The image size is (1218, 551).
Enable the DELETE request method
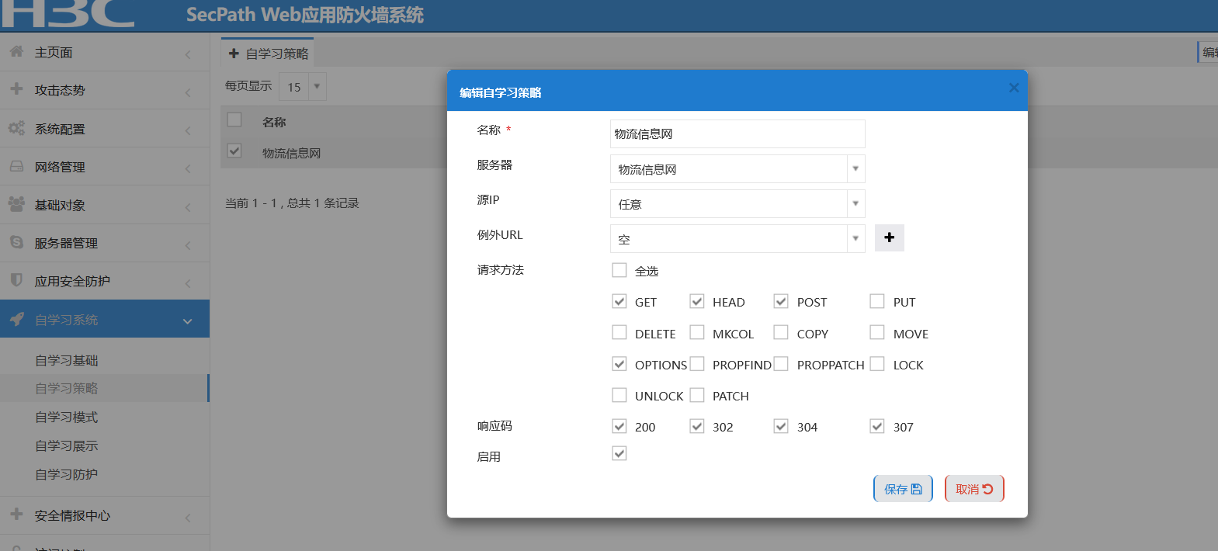coord(619,332)
